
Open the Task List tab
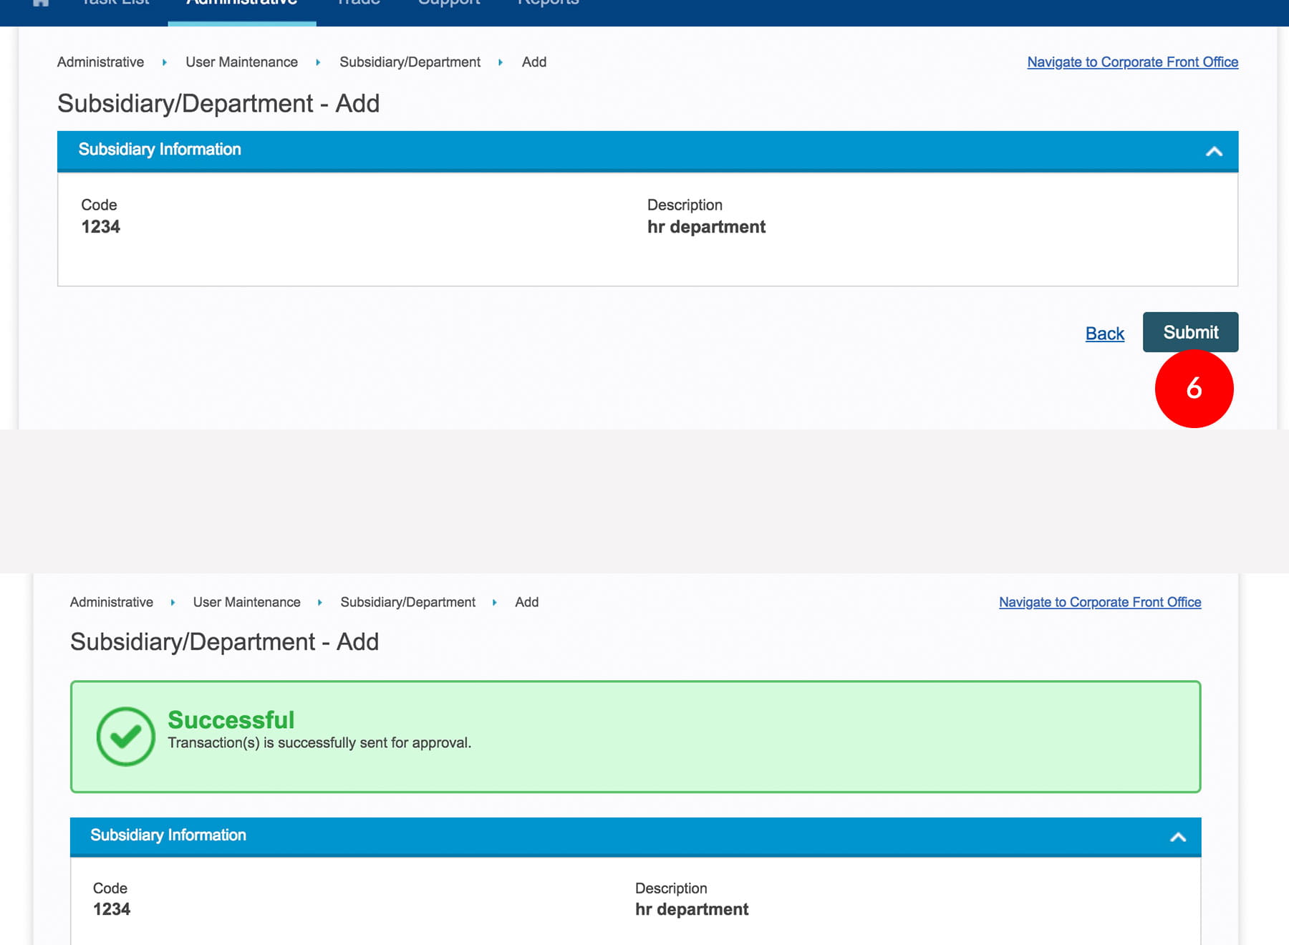coord(116,4)
